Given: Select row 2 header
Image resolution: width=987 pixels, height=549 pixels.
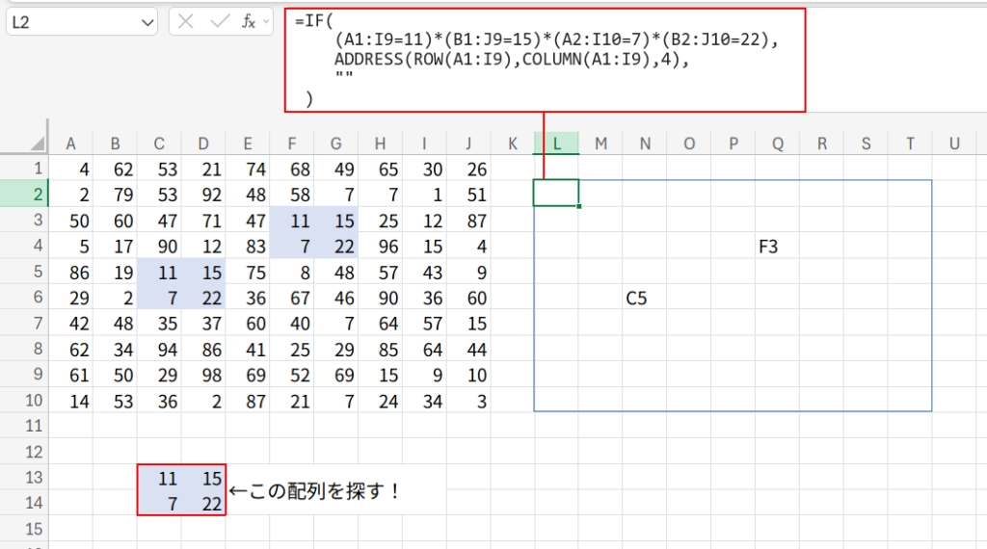Looking at the screenshot, I should [x=24, y=195].
